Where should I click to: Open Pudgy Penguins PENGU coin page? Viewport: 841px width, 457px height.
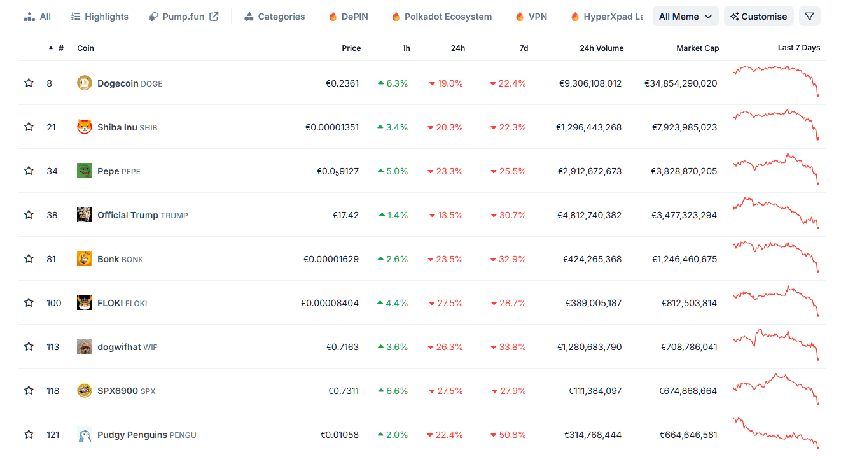(147, 435)
